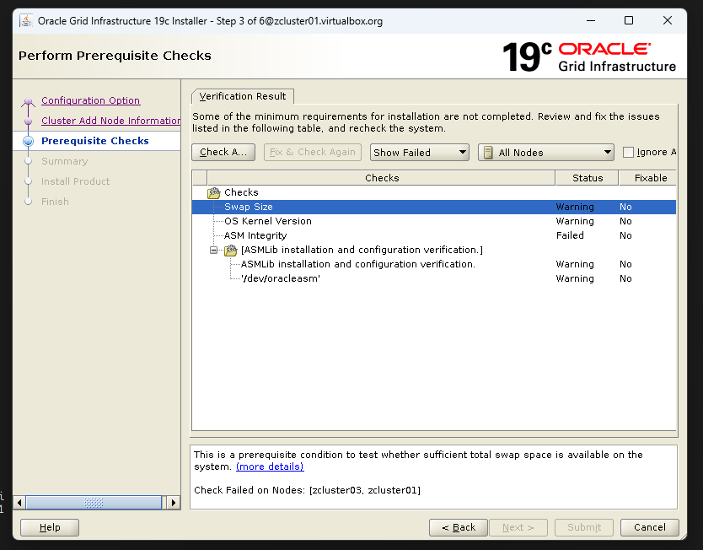Select the ASM Integrity check row
This screenshot has width=703, height=550.
[x=433, y=235]
